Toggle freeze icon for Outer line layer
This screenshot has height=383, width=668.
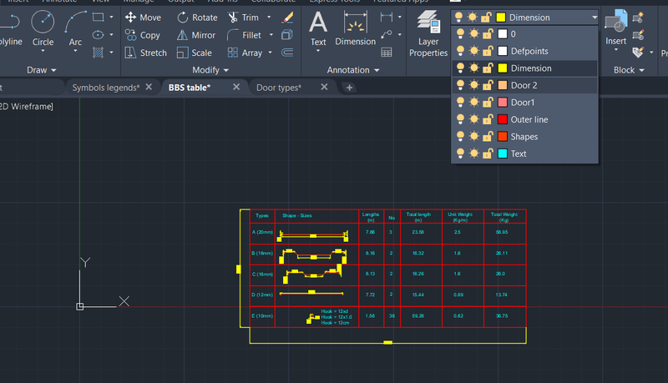click(x=473, y=119)
